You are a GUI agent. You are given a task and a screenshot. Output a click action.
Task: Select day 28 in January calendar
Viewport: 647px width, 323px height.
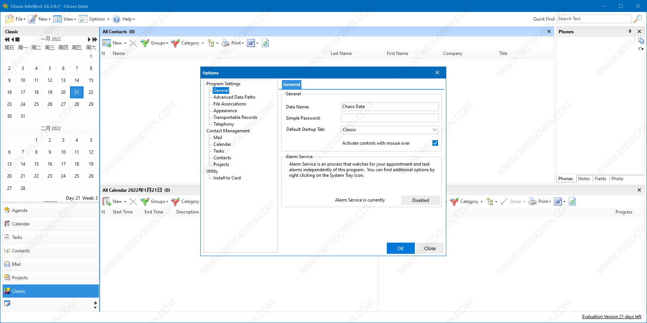tap(77, 104)
